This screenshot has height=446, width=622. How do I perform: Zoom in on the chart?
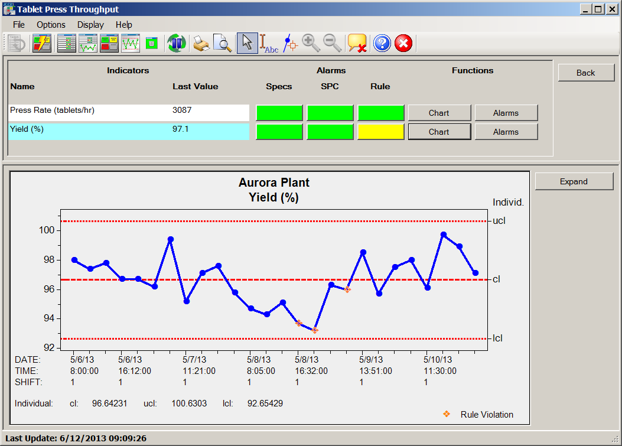(x=311, y=43)
